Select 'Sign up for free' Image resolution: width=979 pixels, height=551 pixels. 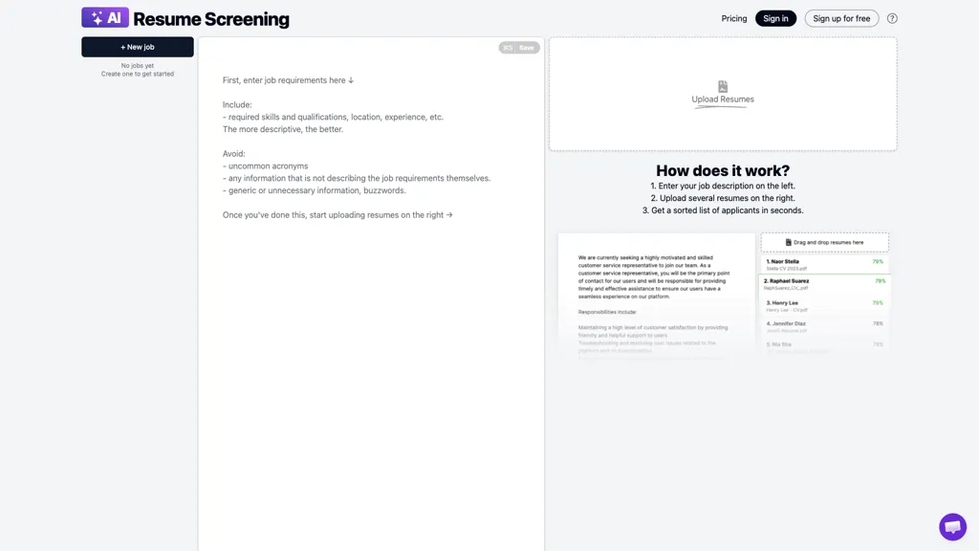coord(841,17)
